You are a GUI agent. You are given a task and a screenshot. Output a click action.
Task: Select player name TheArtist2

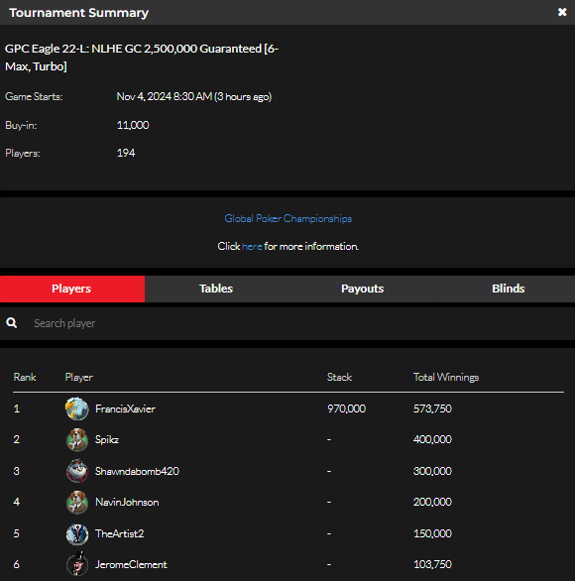119,533
